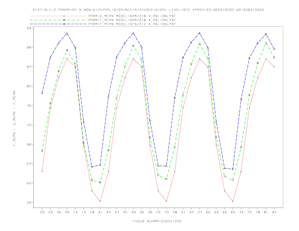Click blue GFS triangle marker at hour 69
This screenshot has width=299, height=231.
click(x=233, y=169)
